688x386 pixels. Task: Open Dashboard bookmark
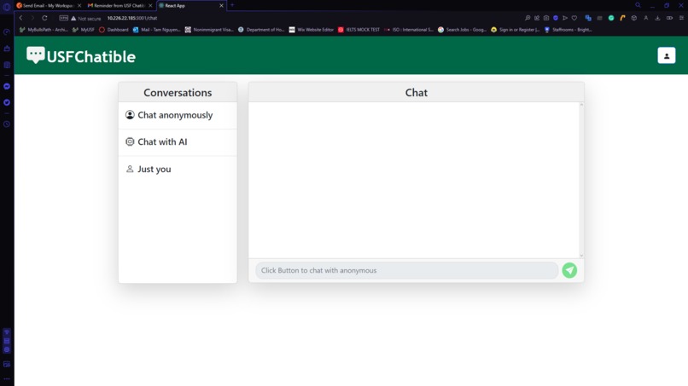click(114, 30)
